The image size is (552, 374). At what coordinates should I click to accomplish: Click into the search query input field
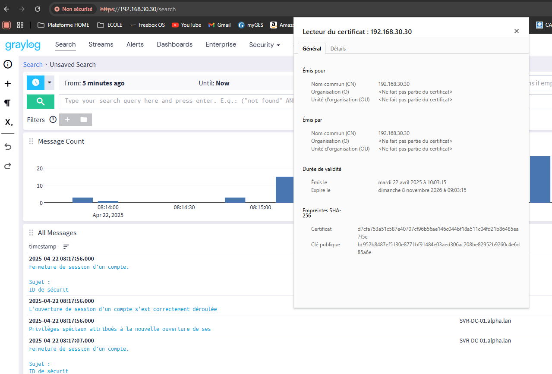[176, 101]
